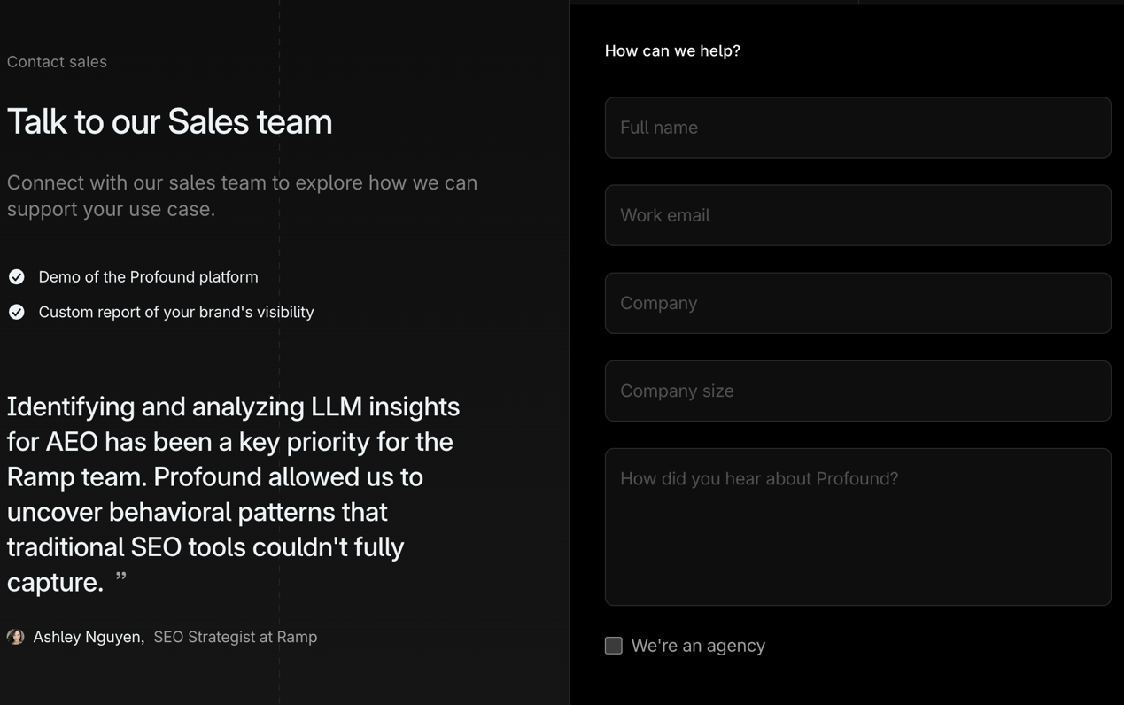Image resolution: width=1124 pixels, height=705 pixels.
Task: Tick the "We're an agency" checkbox
Action: pyautogui.click(x=614, y=646)
